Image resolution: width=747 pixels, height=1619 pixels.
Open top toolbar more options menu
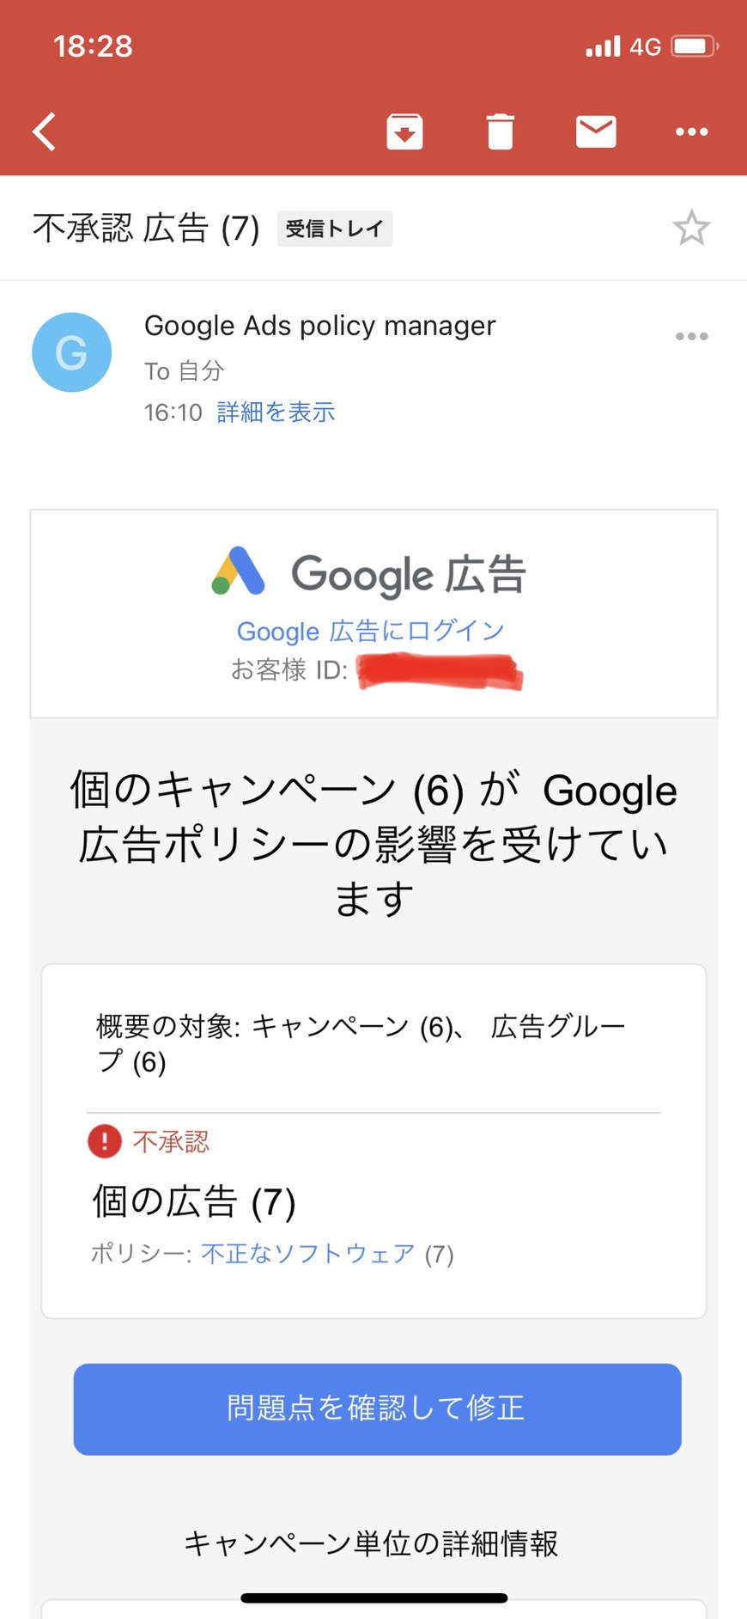pos(691,131)
